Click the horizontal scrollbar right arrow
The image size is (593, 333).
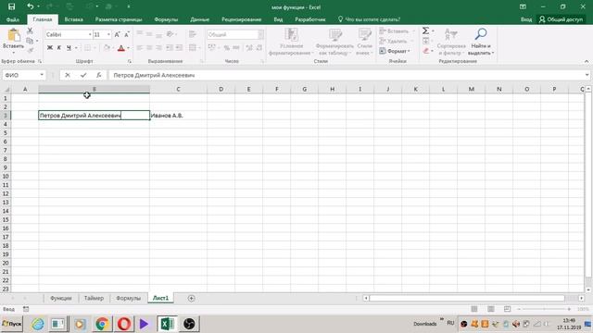pyautogui.click(x=581, y=298)
